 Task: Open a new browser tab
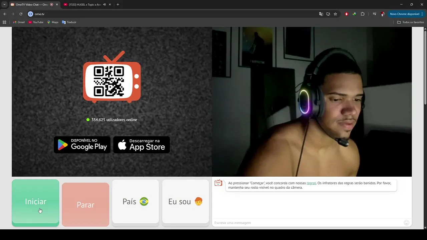tap(118, 5)
